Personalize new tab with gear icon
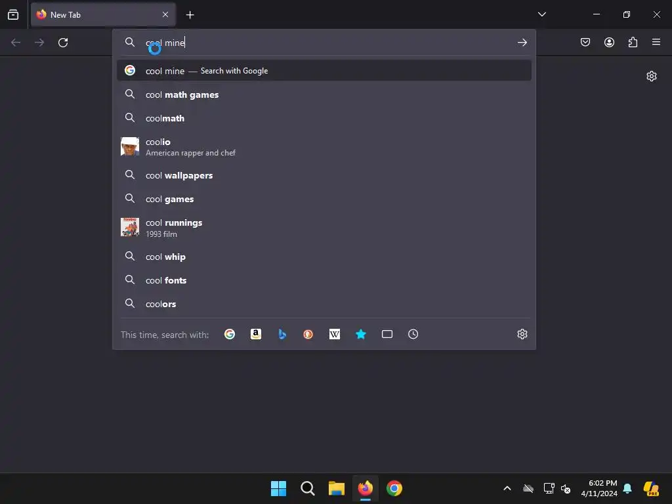This screenshot has width=672, height=504. pyautogui.click(x=652, y=76)
